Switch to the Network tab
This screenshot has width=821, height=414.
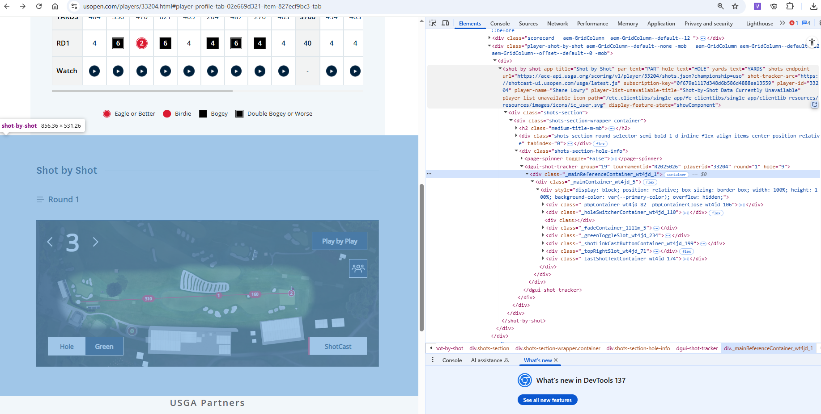[x=557, y=24]
